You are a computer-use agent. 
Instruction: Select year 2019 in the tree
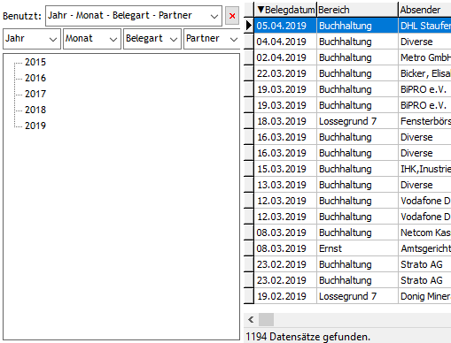click(35, 126)
